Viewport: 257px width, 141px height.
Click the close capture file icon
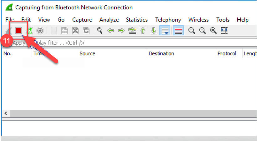(x=75, y=31)
